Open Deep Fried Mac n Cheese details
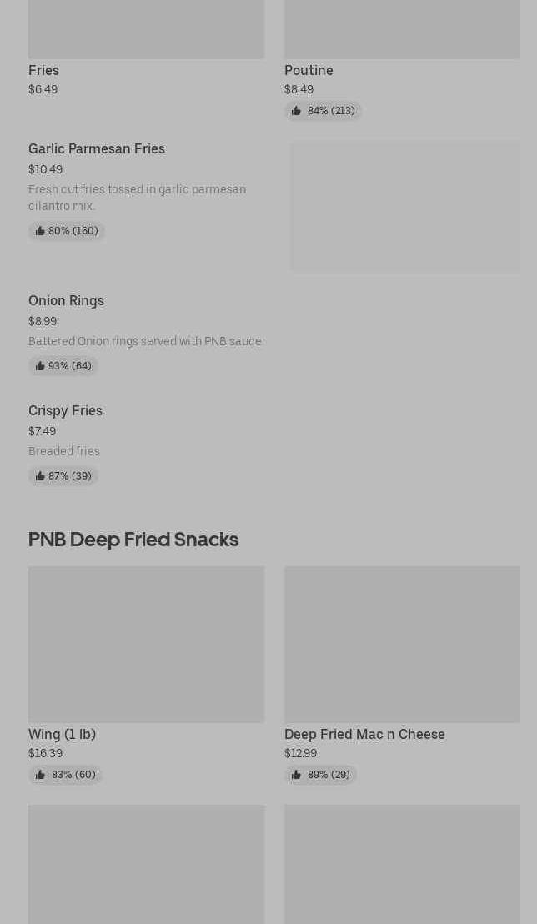 [x=364, y=734]
